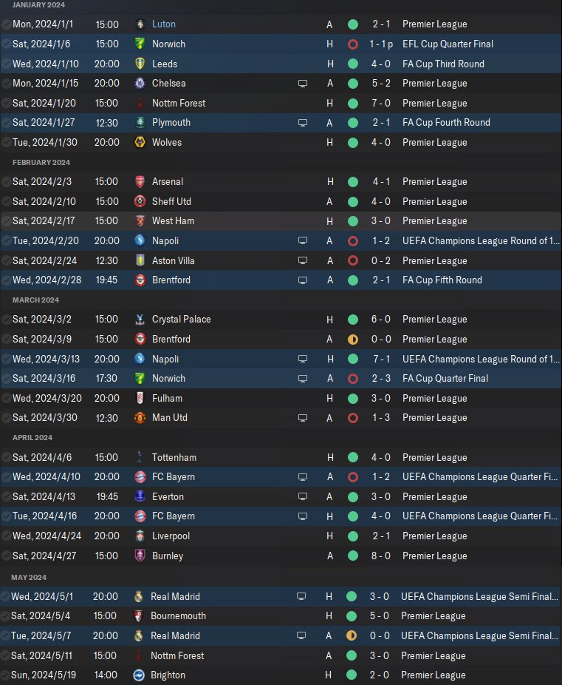Click the yellow draw indicator on Real Madrid away row
This screenshot has height=685, width=562.
[352, 635]
